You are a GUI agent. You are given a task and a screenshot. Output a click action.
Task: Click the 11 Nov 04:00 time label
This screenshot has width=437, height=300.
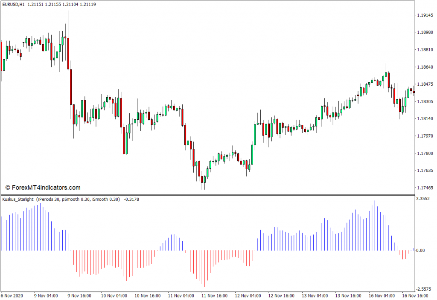(x=181, y=295)
